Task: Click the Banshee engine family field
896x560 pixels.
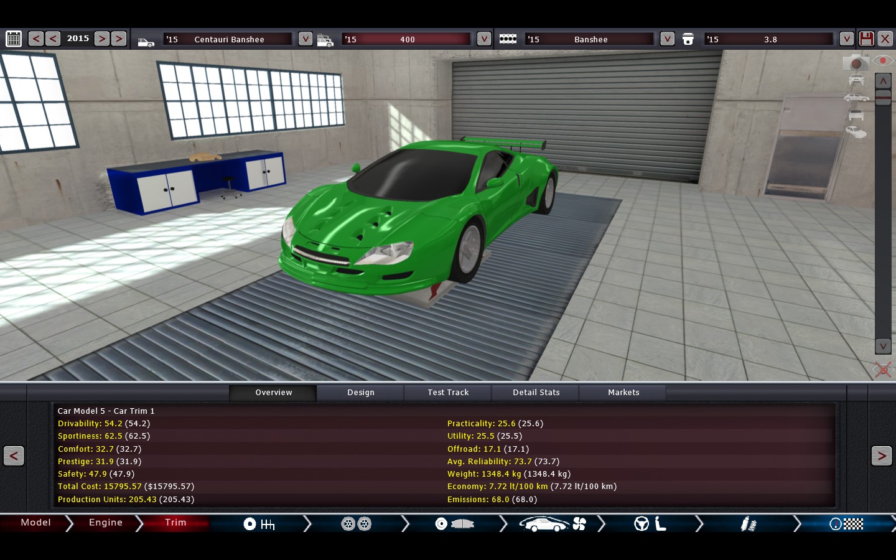Action: pos(589,39)
